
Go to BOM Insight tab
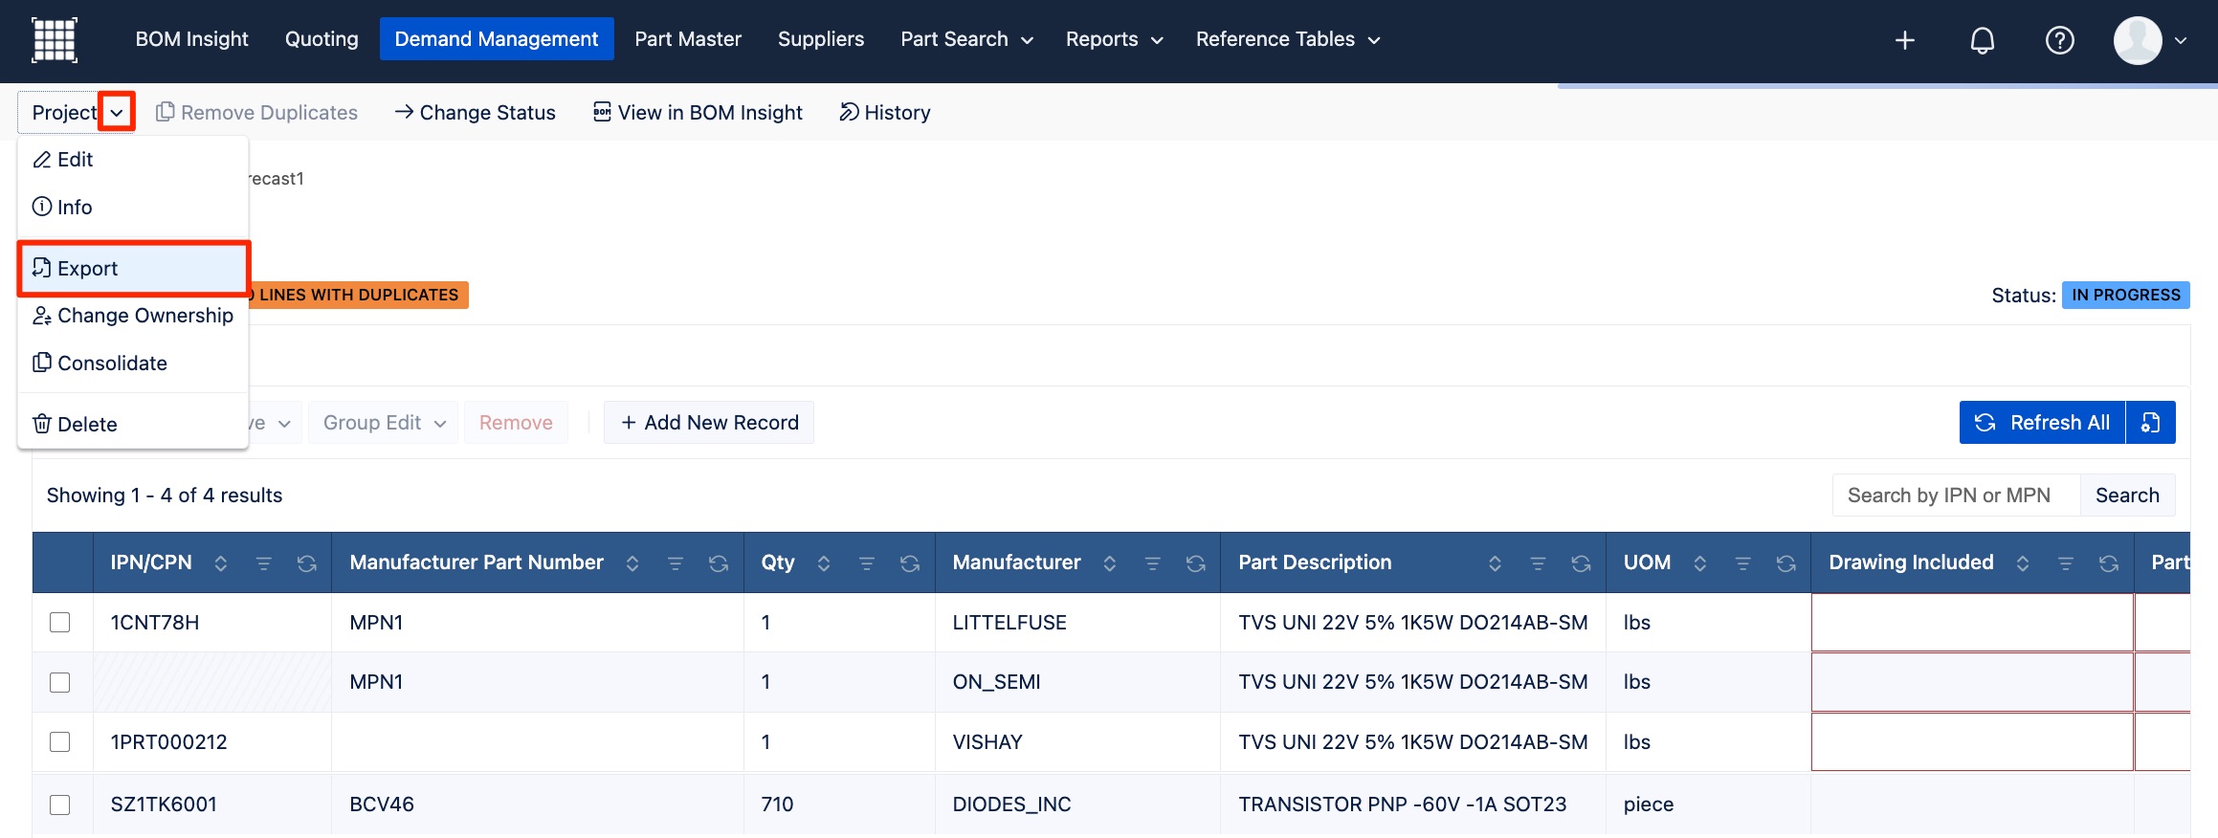pos(191,39)
